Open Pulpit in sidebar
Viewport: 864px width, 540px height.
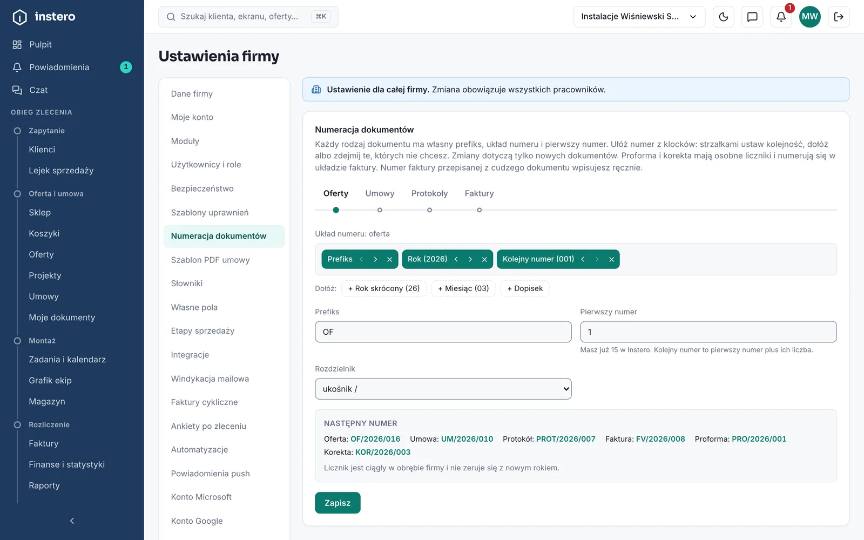(x=72, y=44)
